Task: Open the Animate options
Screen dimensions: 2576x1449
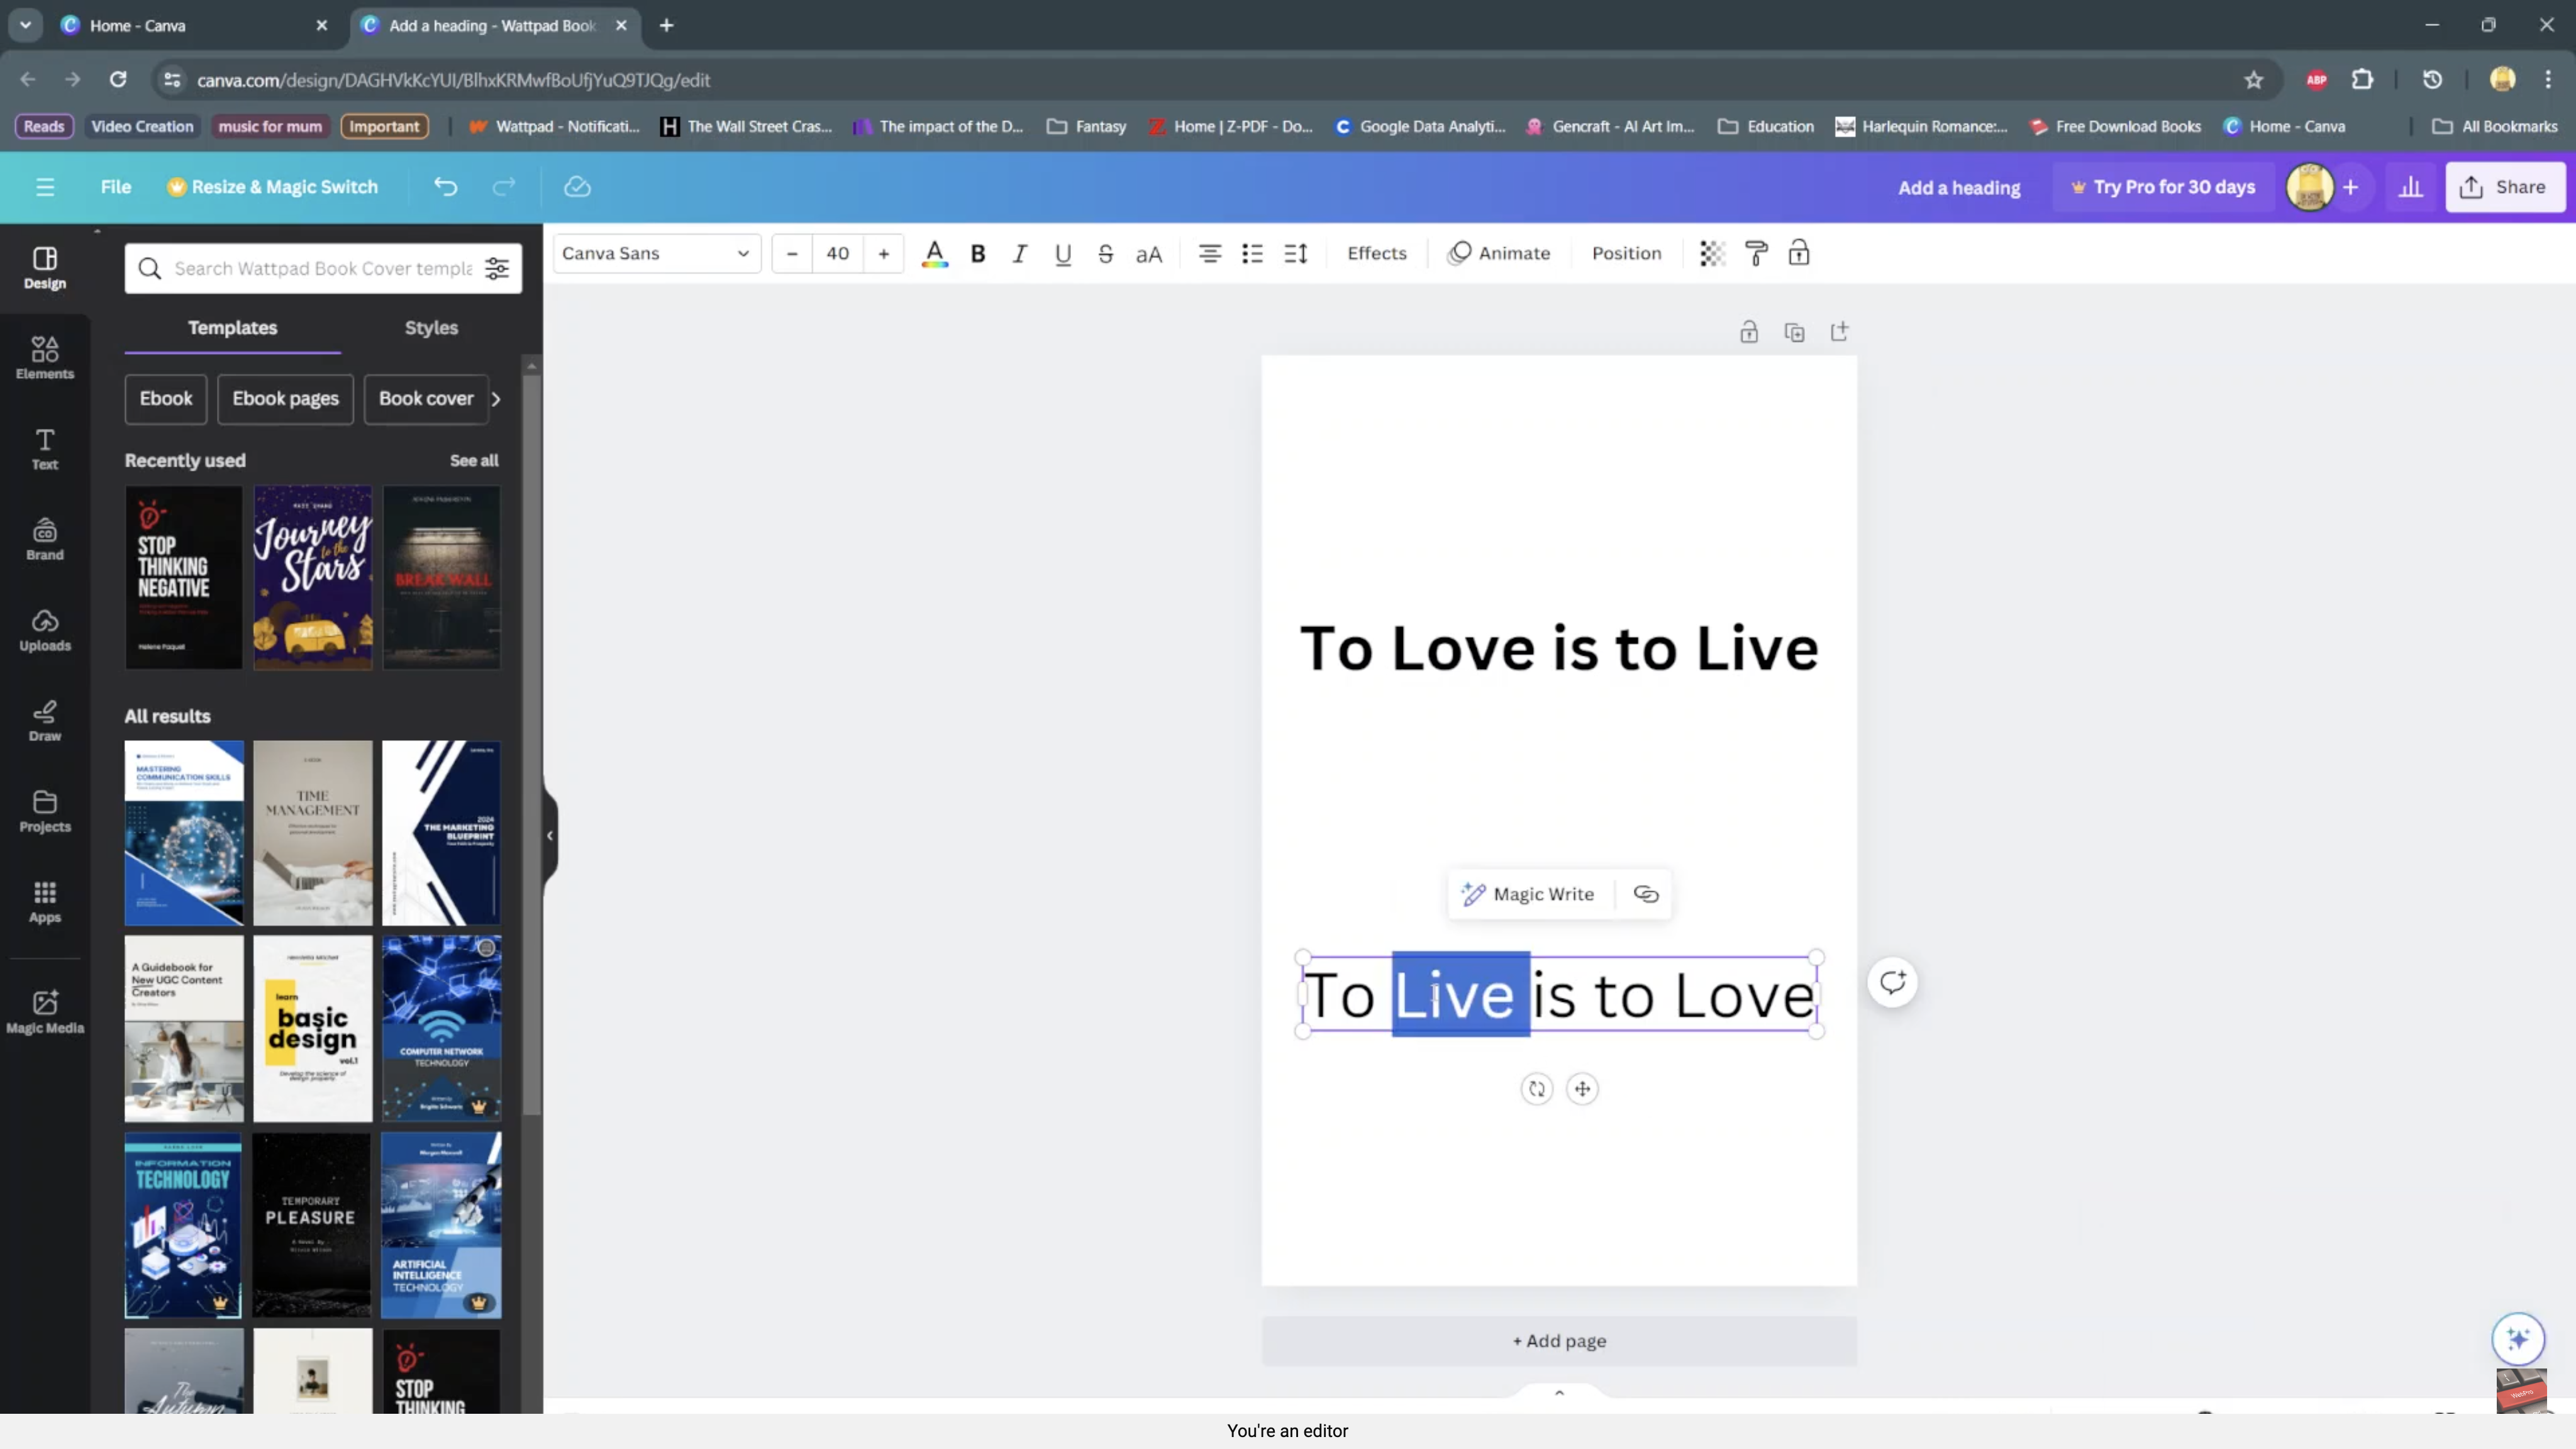Action: click(1499, 254)
